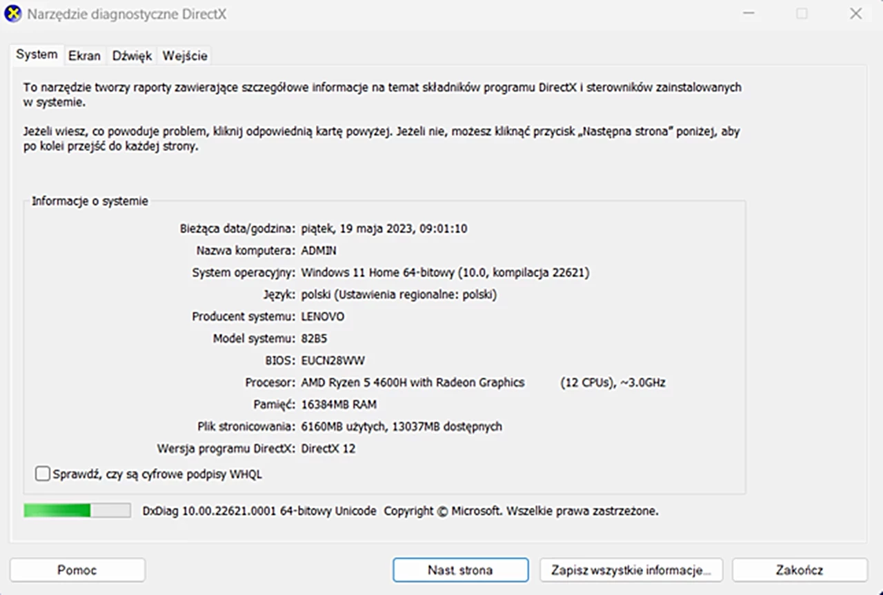Image resolution: width=883 pixels, height=595 pixels.
Task: Close the DirectX diagnostic tool window
Action: [855, 14]
